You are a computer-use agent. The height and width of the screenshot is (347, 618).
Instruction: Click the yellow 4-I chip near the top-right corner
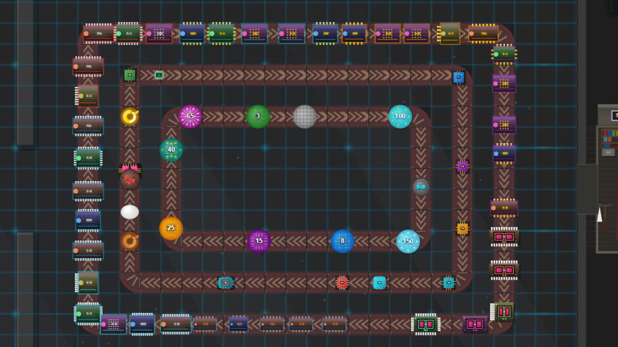450,33
